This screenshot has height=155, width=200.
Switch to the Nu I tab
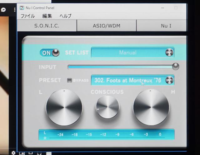(162, 26)
